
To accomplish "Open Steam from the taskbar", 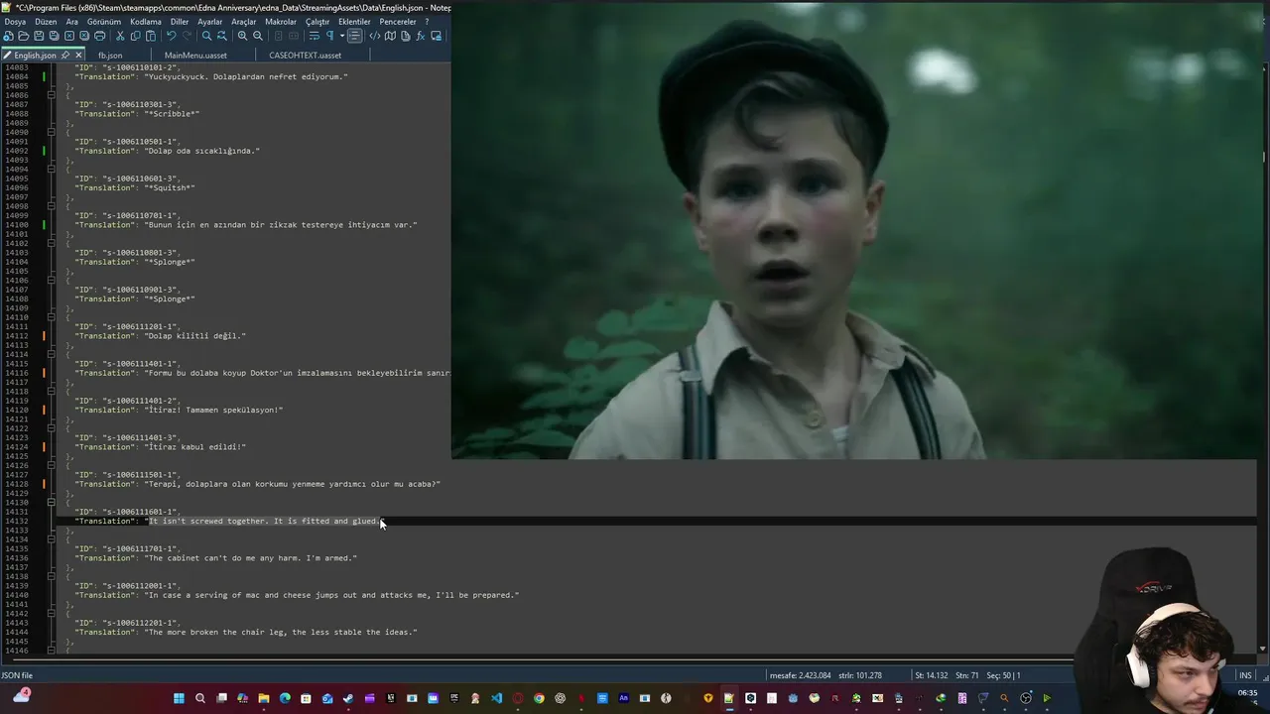I will click(x=348, y=698).
